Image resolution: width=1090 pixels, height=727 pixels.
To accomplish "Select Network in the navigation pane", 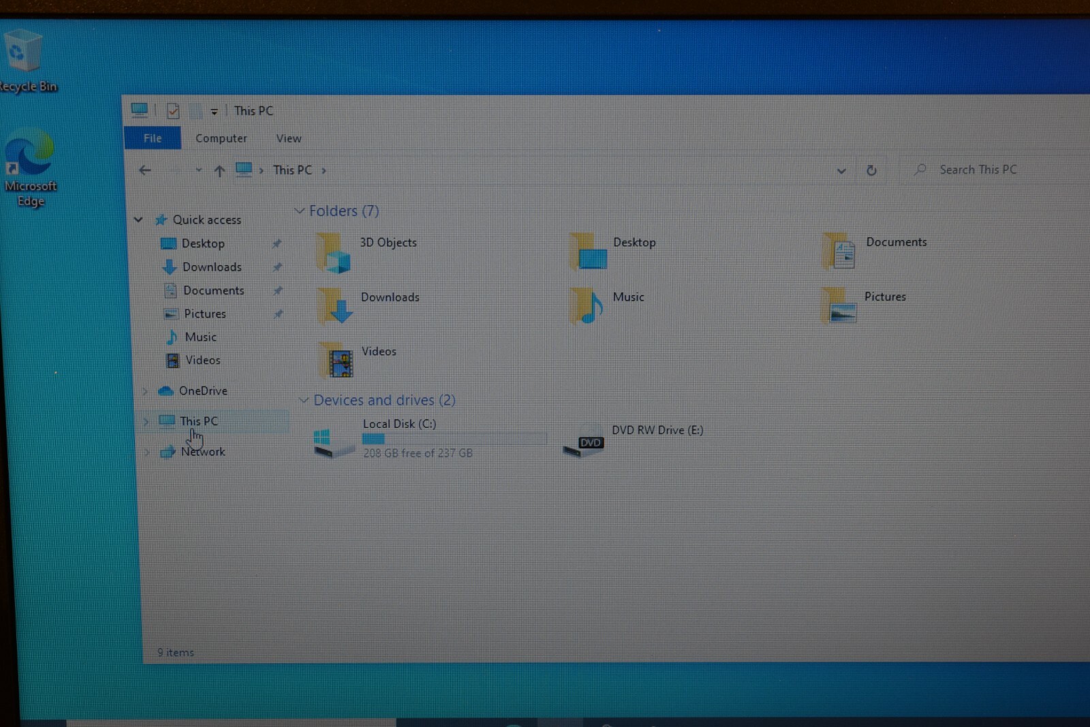I will (203, 451).
